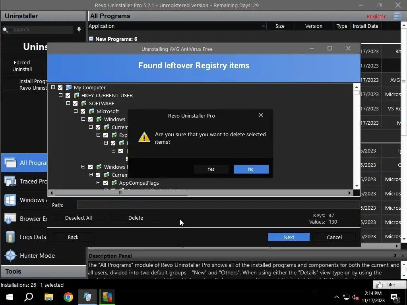The image size is (407, 305).
Task: Uncheck the first Windows key checkbox
Action: 90,119
